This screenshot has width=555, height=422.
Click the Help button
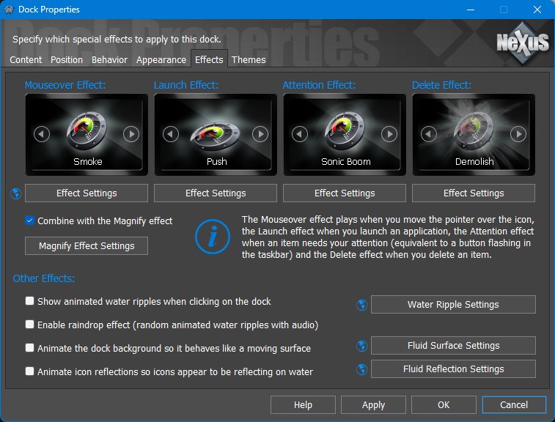[x=303, y=404]
